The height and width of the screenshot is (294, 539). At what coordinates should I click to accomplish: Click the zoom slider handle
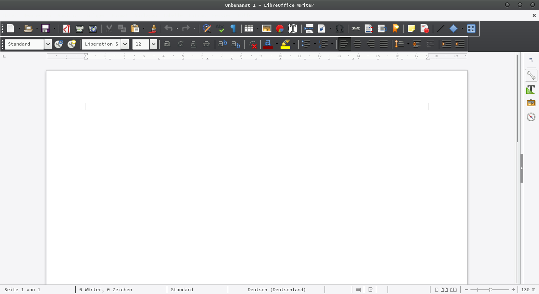pyautogui.click(x=490, y=290)
